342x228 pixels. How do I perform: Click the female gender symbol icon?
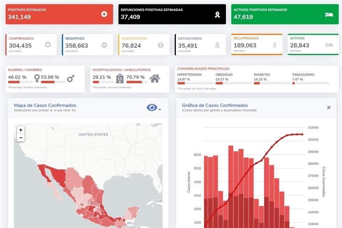tap(37, 78)
